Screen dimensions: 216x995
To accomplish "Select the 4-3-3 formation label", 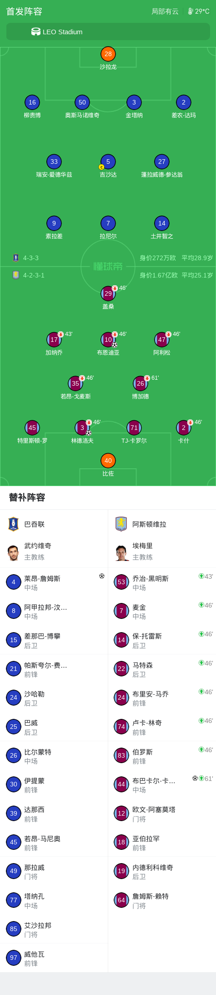I will 31,258.
